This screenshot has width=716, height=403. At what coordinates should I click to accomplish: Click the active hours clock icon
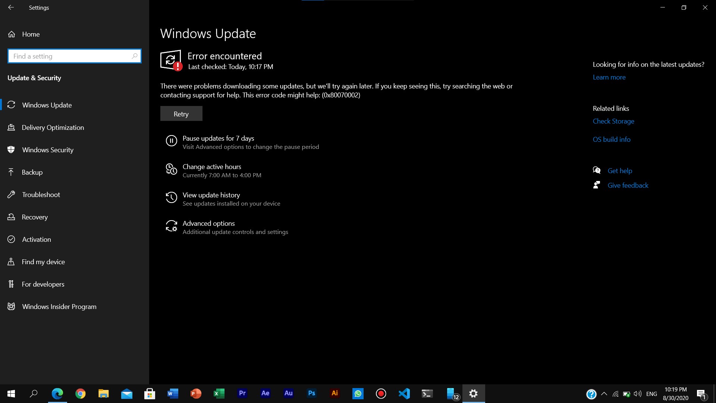171,169
